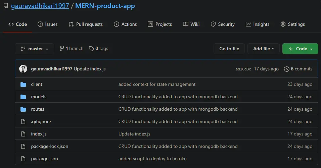Screen dimensions: 321x168
Task: Open the .gitignore row CRUD commit message
Action: tap(178, 121)
